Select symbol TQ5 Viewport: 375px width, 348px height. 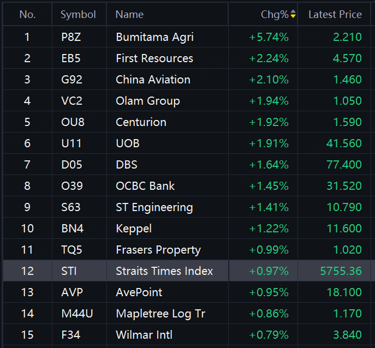[72, 250]
